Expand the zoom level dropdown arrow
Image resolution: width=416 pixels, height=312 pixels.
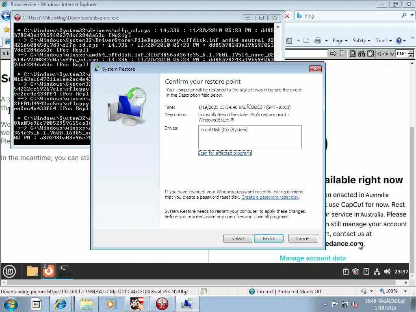[405, 291]
